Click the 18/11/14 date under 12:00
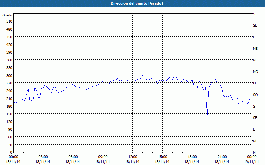The height and width of the screenshot is (165, 265). point(132,162)
